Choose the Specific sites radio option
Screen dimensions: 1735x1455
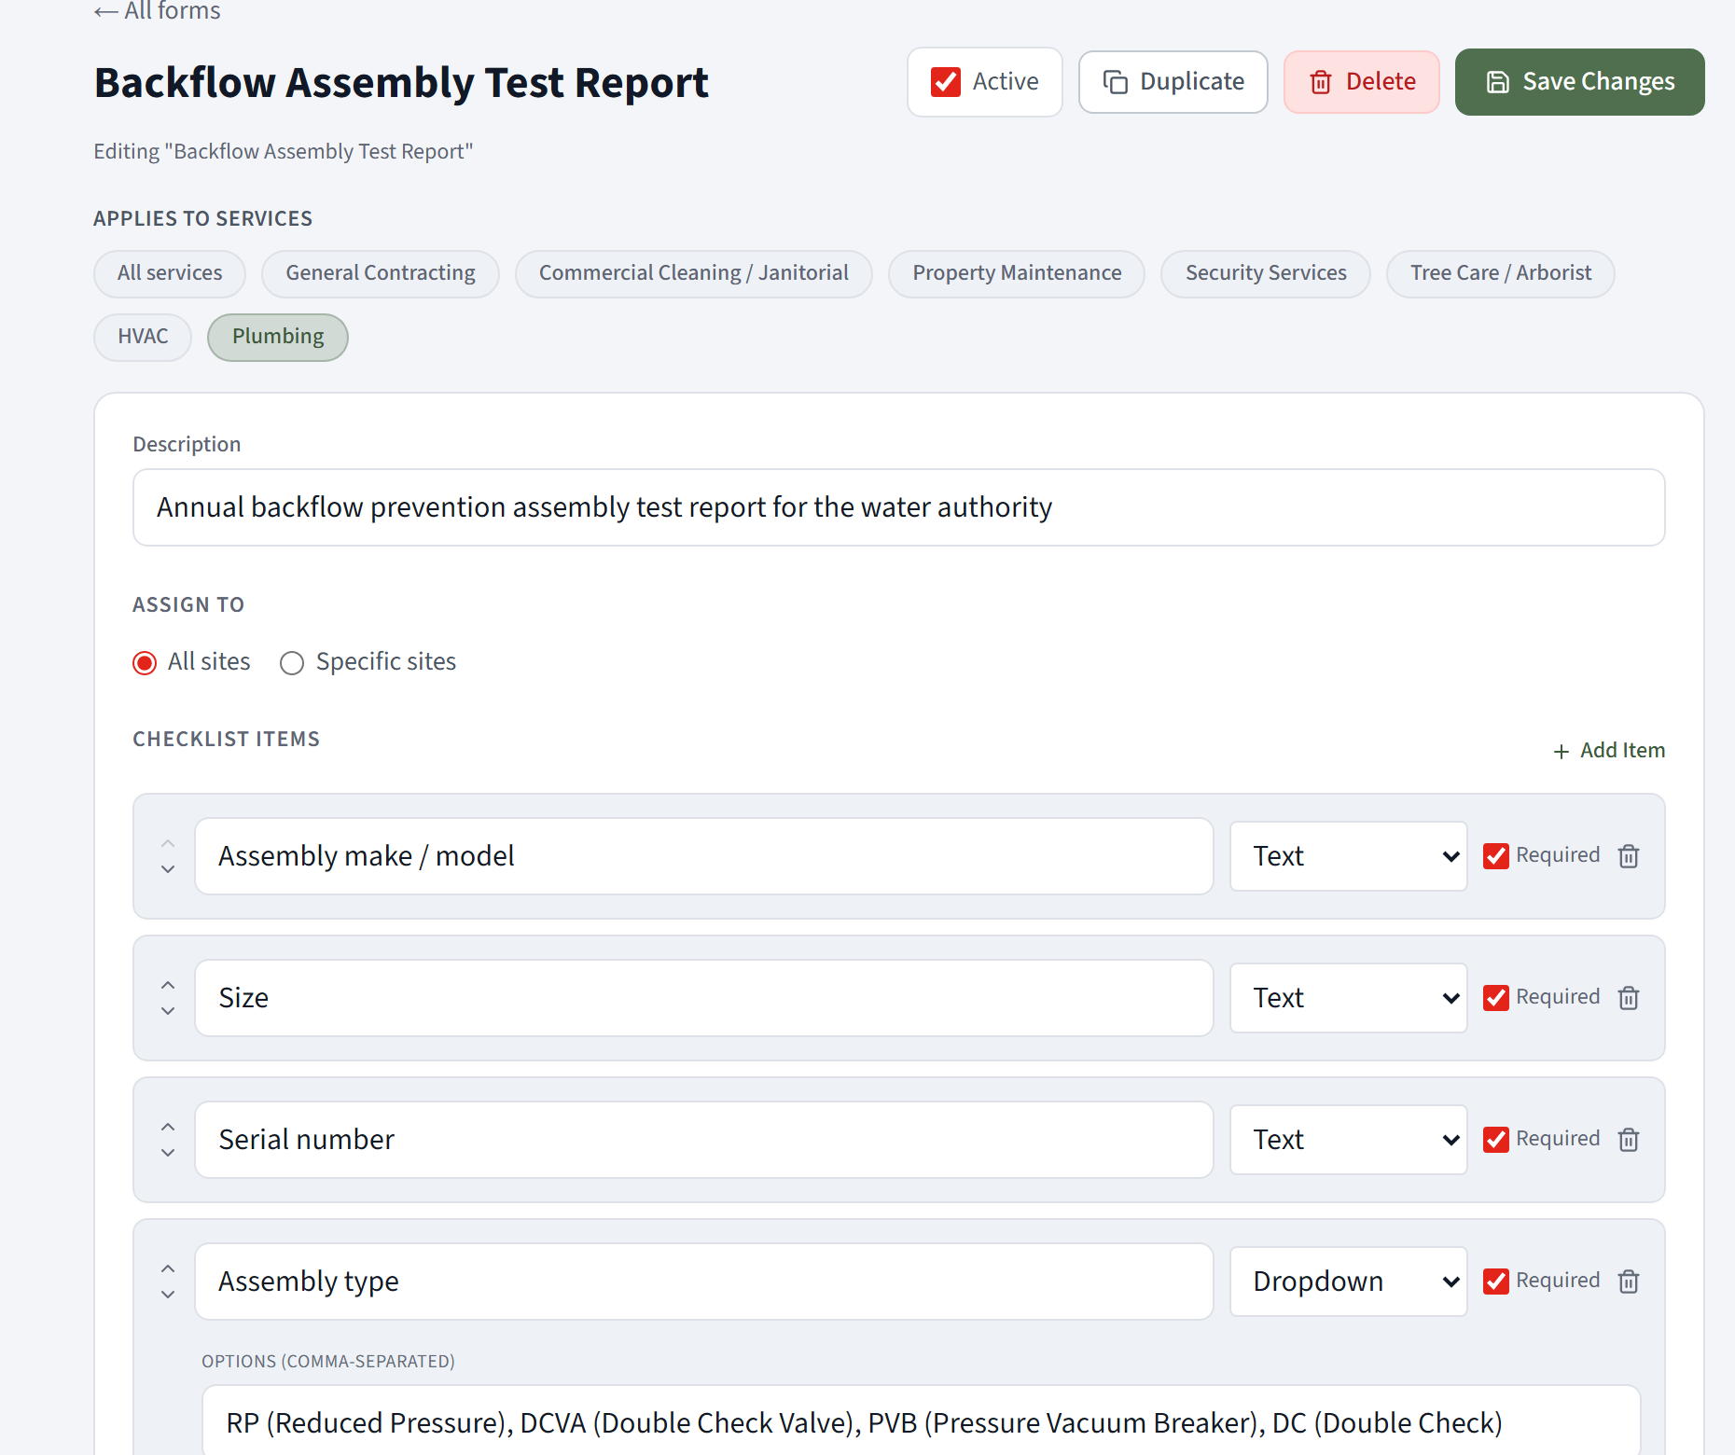292,663
